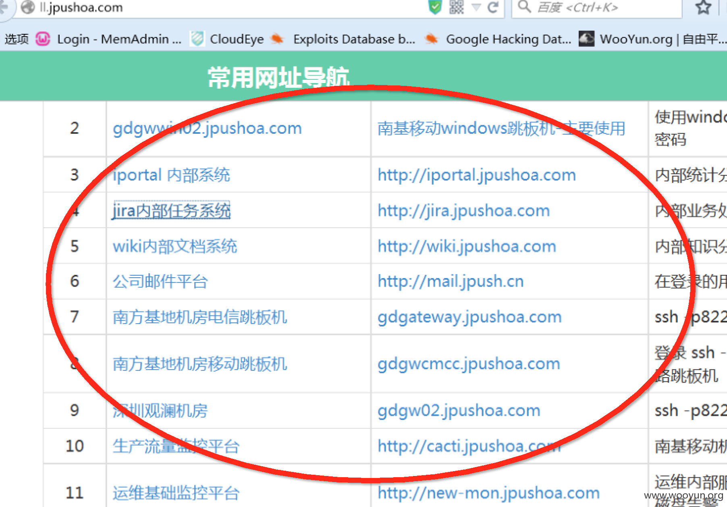The height and width of the screenshot is (507, 727).
Task: Click the globe site identity icon
Action: pos(27,7)
